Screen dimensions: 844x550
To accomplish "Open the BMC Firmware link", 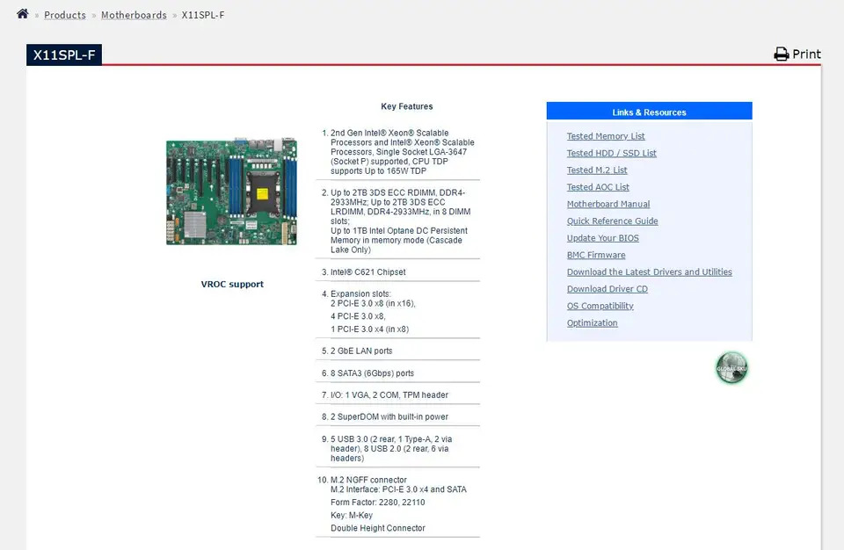I will (596, 255).
